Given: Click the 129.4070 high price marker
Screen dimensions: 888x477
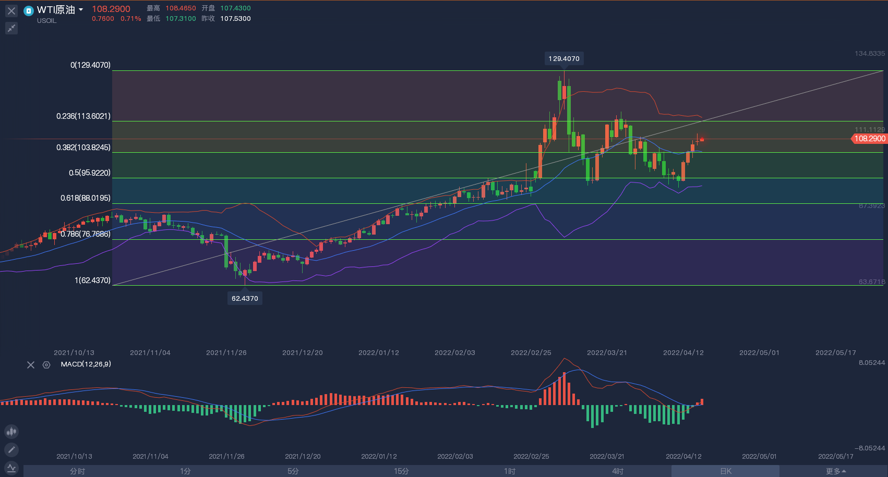Looking at the screenshot, I should pyautogui.click(x=564, y=59).
